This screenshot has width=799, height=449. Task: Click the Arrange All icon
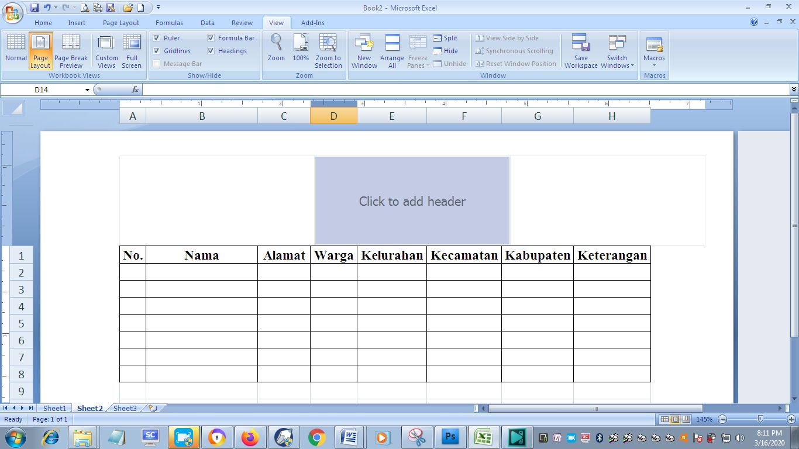click(x=392, y=51)
